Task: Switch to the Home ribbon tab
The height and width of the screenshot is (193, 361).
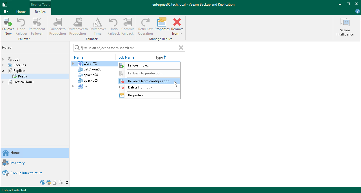Action: [x=21, y=12]
